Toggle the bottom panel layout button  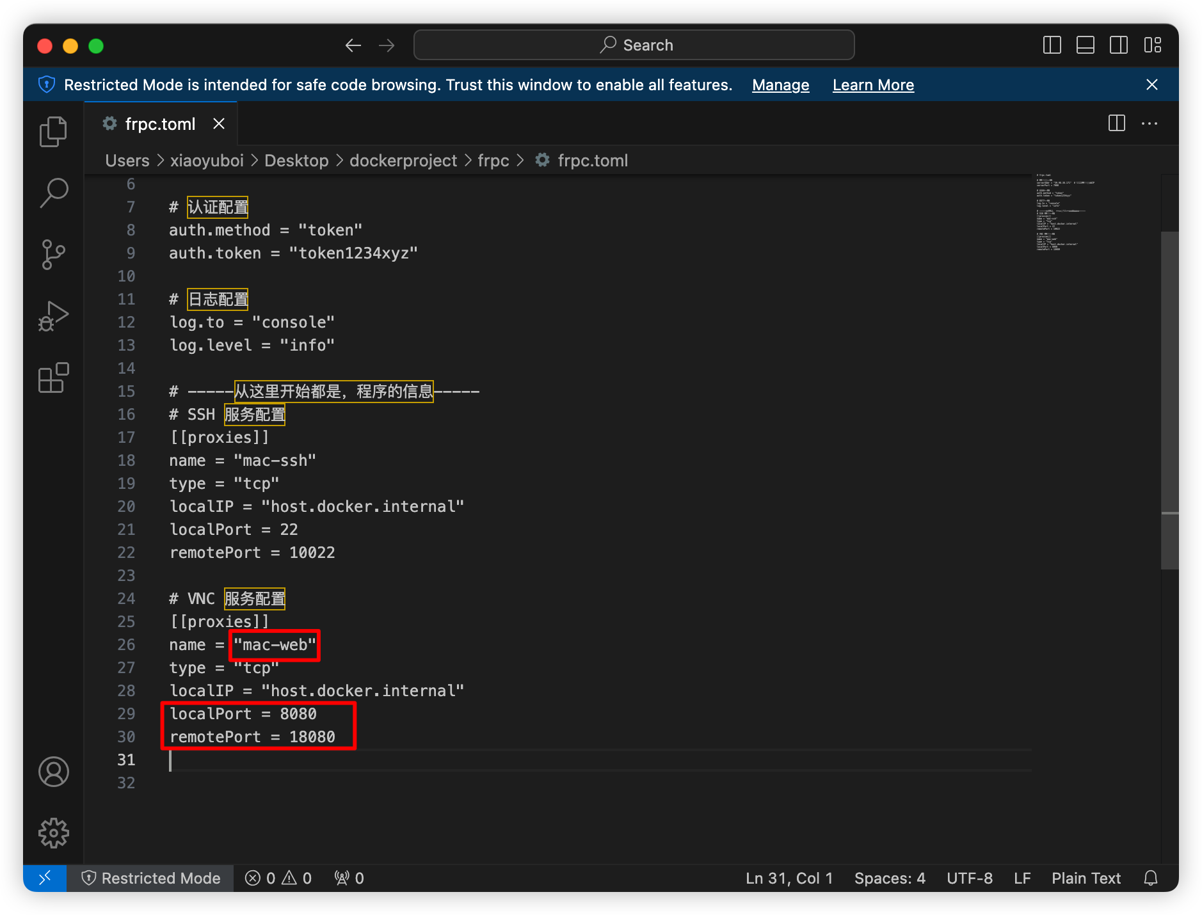pyautogui.click(x=1086, y=45)
